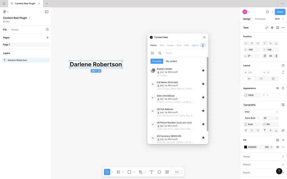Image resolution: width=287 pixels, height=179 pixels.
Task: Open font weight dropdown Semi Bold
Action: click(252, 118)
